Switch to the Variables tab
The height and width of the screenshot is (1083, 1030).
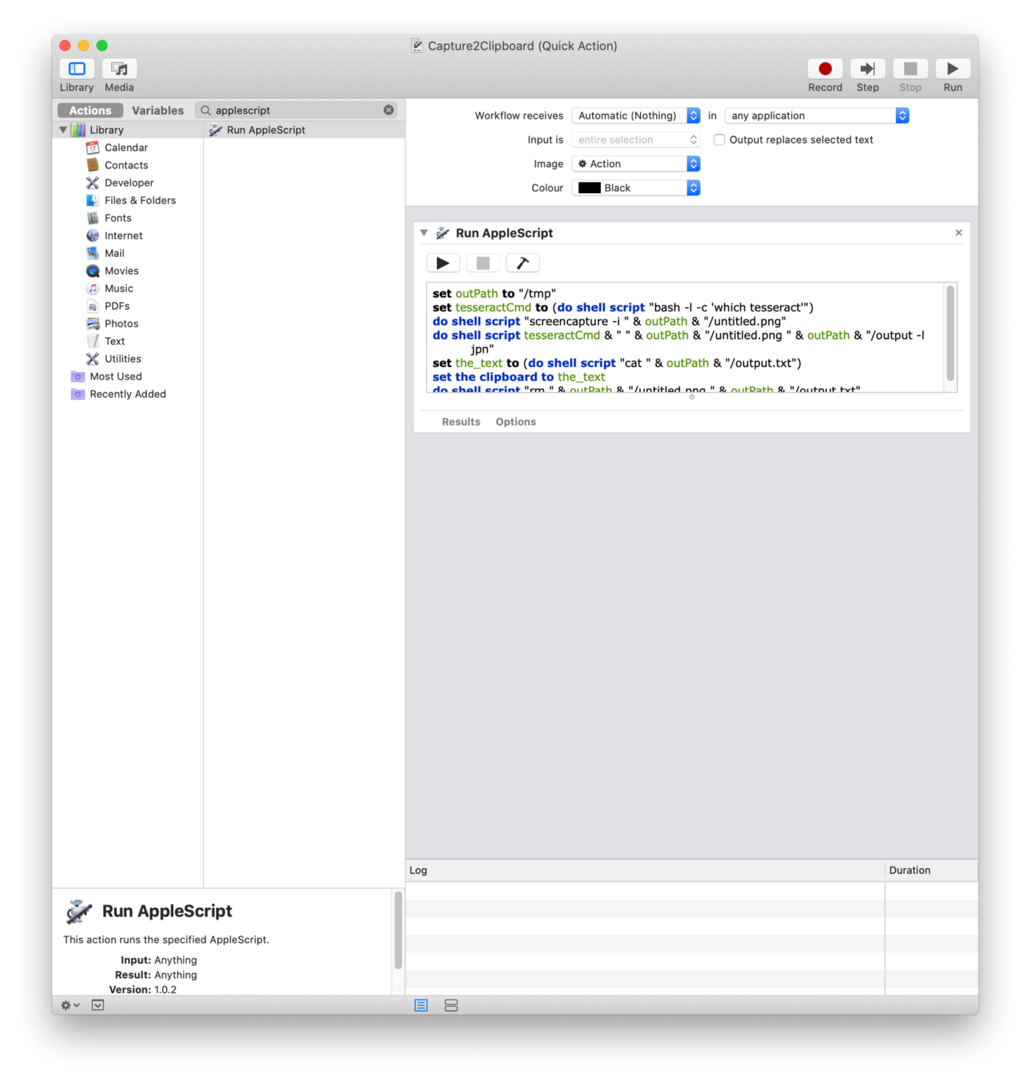[x=157, y=110]
